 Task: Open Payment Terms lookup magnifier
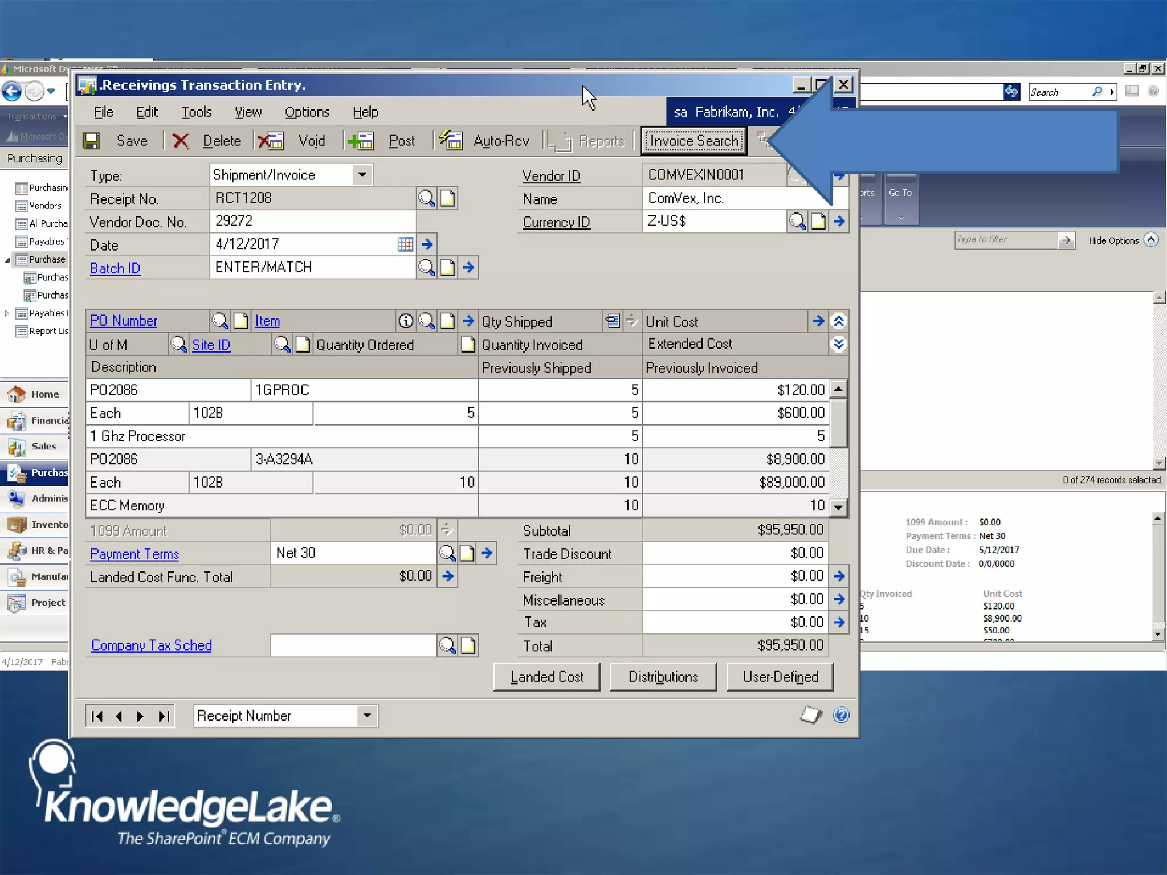point(447,553)
